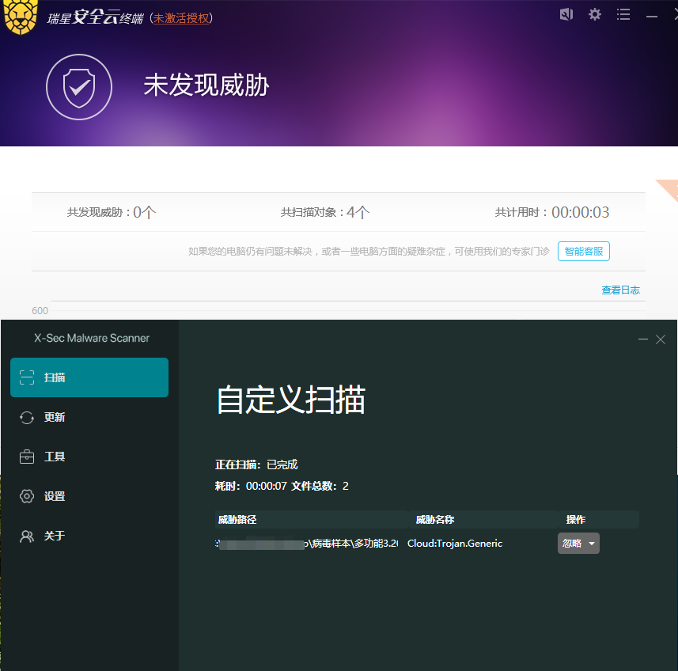Click the gear icon beside 设置
This screenshot has width=678, height=671.
click(x=27, y=496)
